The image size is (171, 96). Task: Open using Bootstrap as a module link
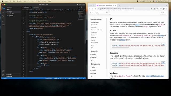pyautogui.click(x=155, y=76)
